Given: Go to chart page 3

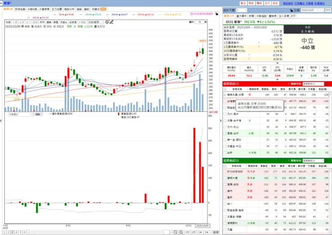Looking at the screenshot, I should 12,232.
